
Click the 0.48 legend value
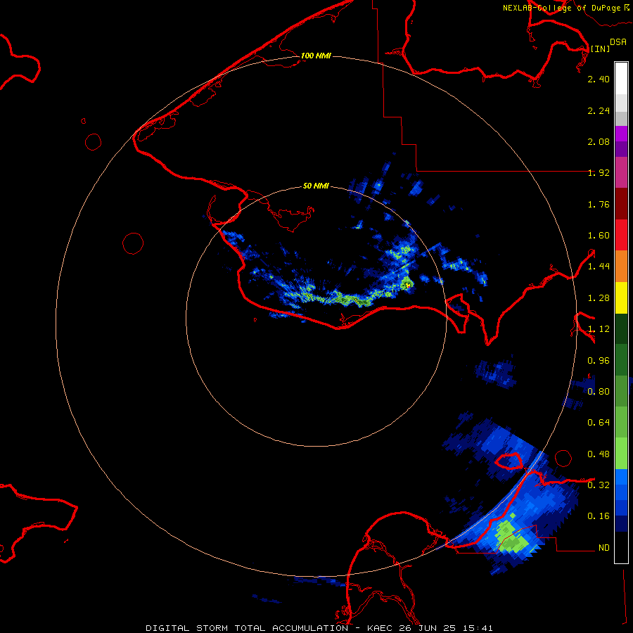(599, 454)
